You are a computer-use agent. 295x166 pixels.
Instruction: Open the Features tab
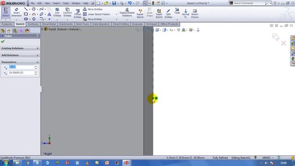pos(7,24)
